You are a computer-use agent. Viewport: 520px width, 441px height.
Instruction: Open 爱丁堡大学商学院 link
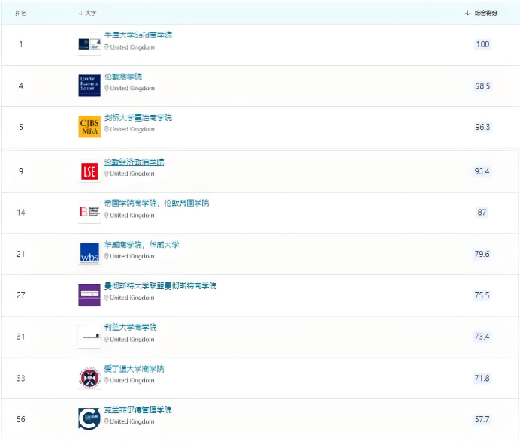pos(134,369)
